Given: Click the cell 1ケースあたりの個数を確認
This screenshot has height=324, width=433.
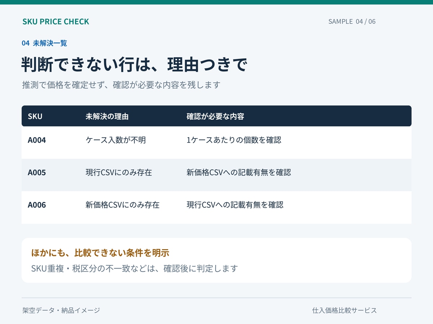Looking at the screenshot, I should [x=234, y=140].
